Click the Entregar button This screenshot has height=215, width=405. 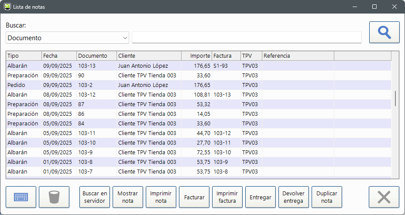[x=261, y=197]
